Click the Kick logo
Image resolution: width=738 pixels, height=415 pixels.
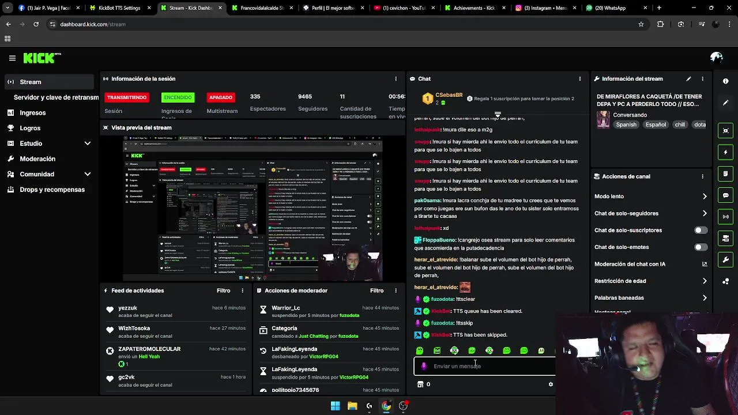42,58
